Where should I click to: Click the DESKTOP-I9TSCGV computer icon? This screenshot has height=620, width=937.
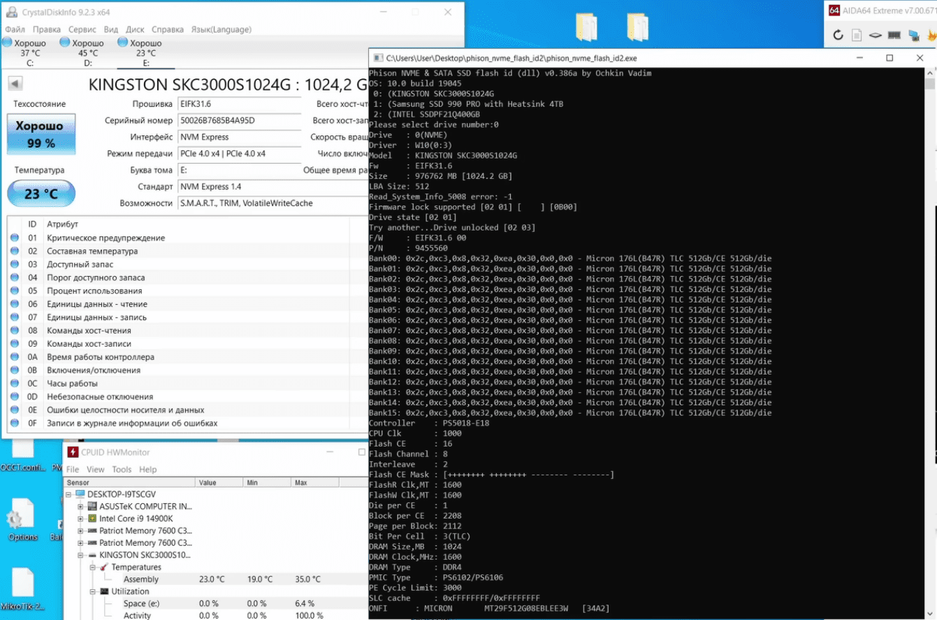pyautogui.click(x=80, y=494)
